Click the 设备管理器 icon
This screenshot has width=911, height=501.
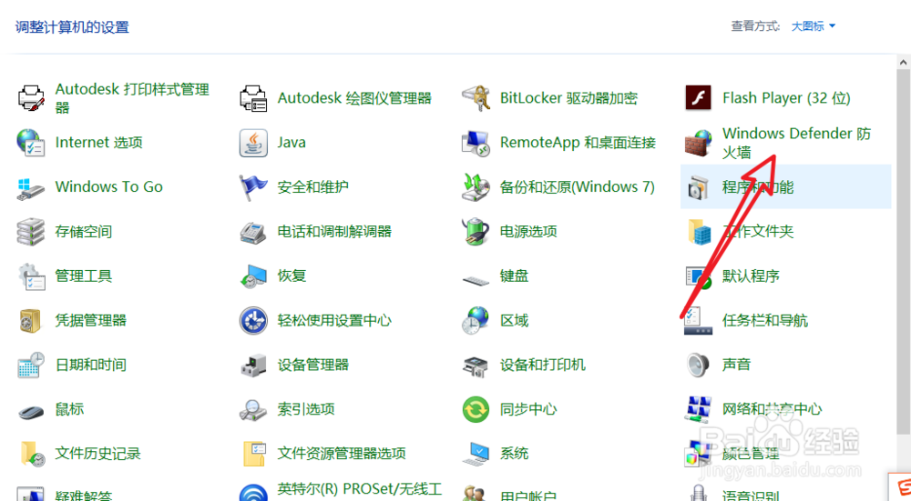[253, 366]
